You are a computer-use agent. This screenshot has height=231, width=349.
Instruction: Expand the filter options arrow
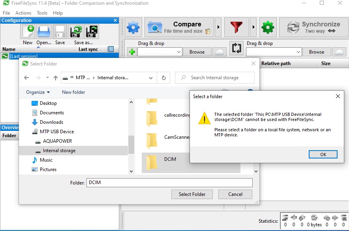click(x=253, y=27)
